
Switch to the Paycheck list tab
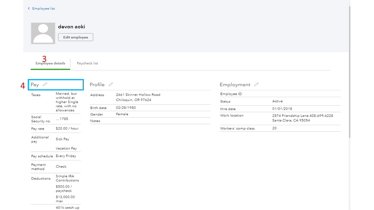point(88,63)
